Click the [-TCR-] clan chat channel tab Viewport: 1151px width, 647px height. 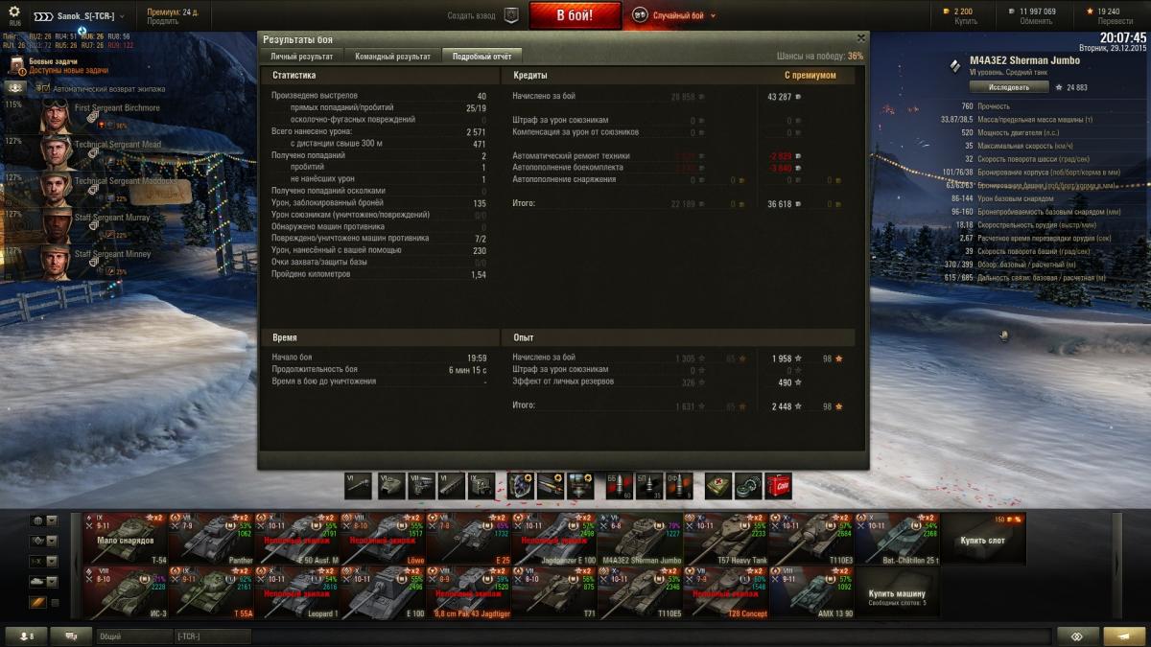point(211,636)
